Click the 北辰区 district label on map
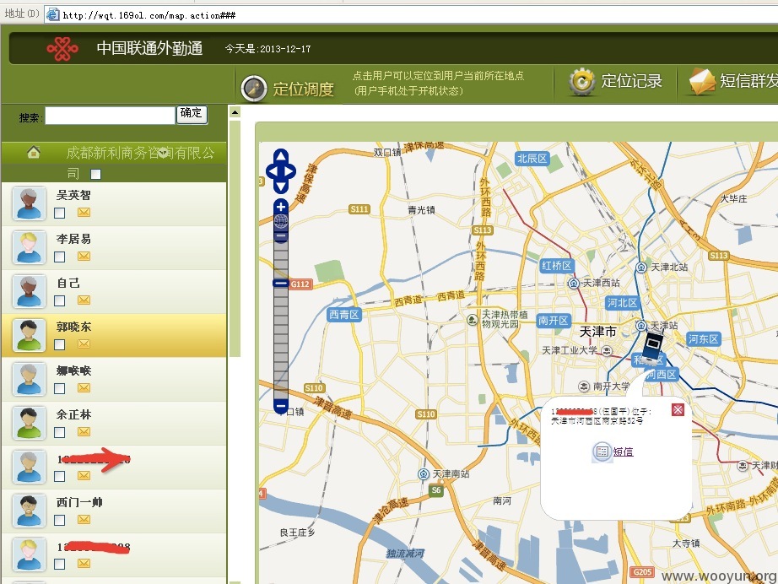778x584 pixels. [x=532, y=159]
